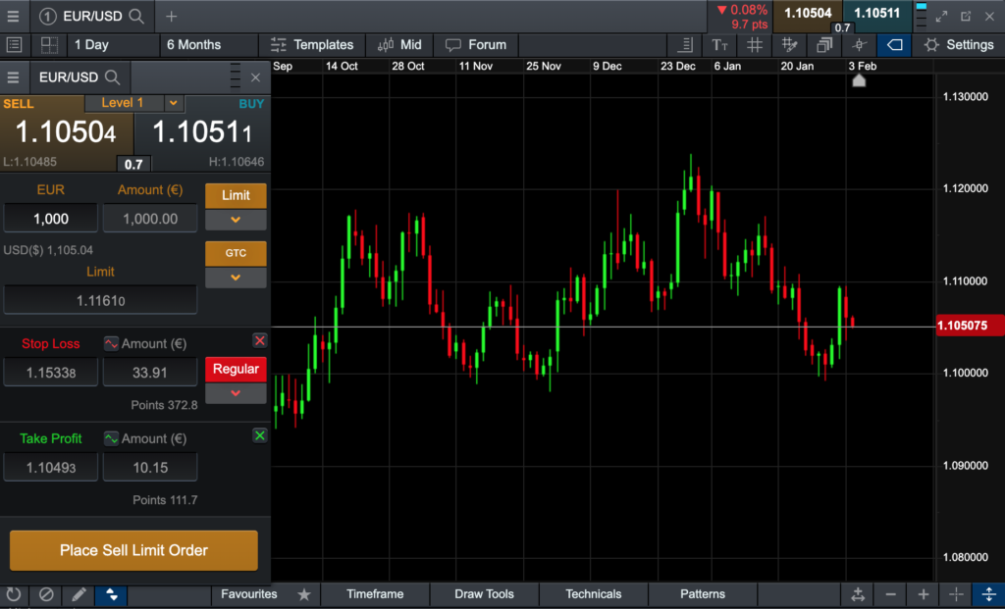The width and height of the screenshot is (1005, 609).
Task: Click the pop-out window icon at top right
Action: (x=966, y=16)
